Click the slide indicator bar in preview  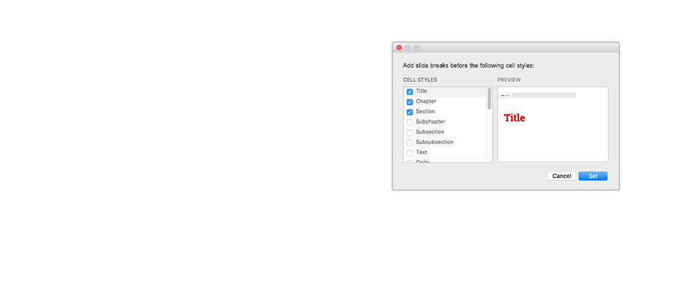[537, 95]
